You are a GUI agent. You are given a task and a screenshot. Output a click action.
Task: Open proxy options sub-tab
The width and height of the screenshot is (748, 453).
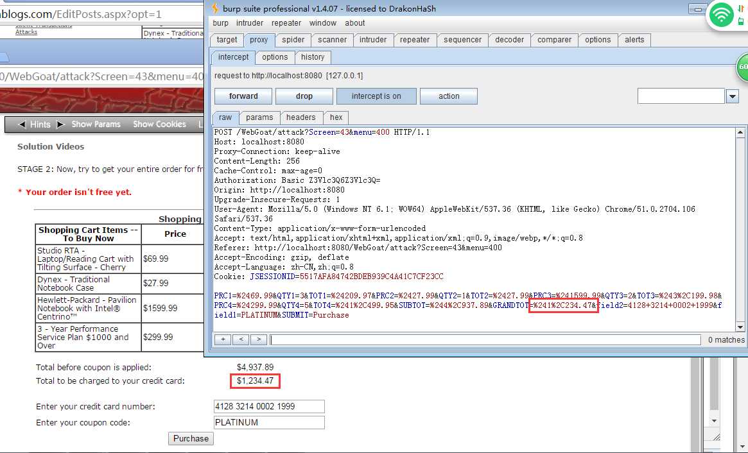coord(275,56)
